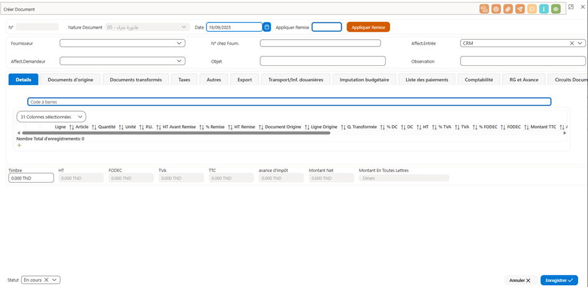Click the paper plane send icon
The width and height of the screenshot is (588, 287).
(520, 9)
